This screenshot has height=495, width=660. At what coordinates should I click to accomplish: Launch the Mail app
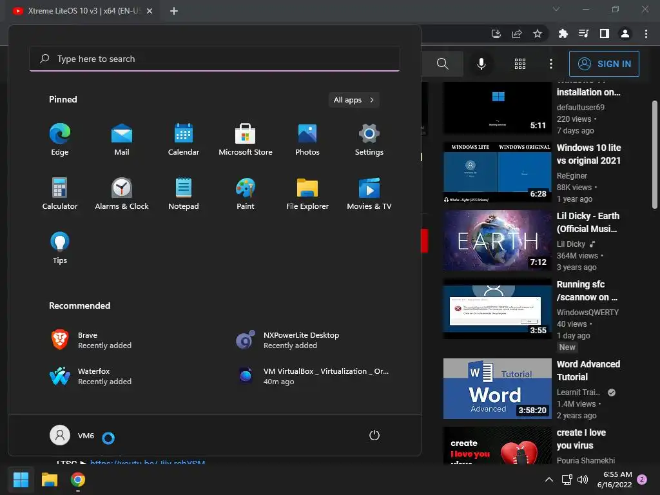(x=122, y=139)
